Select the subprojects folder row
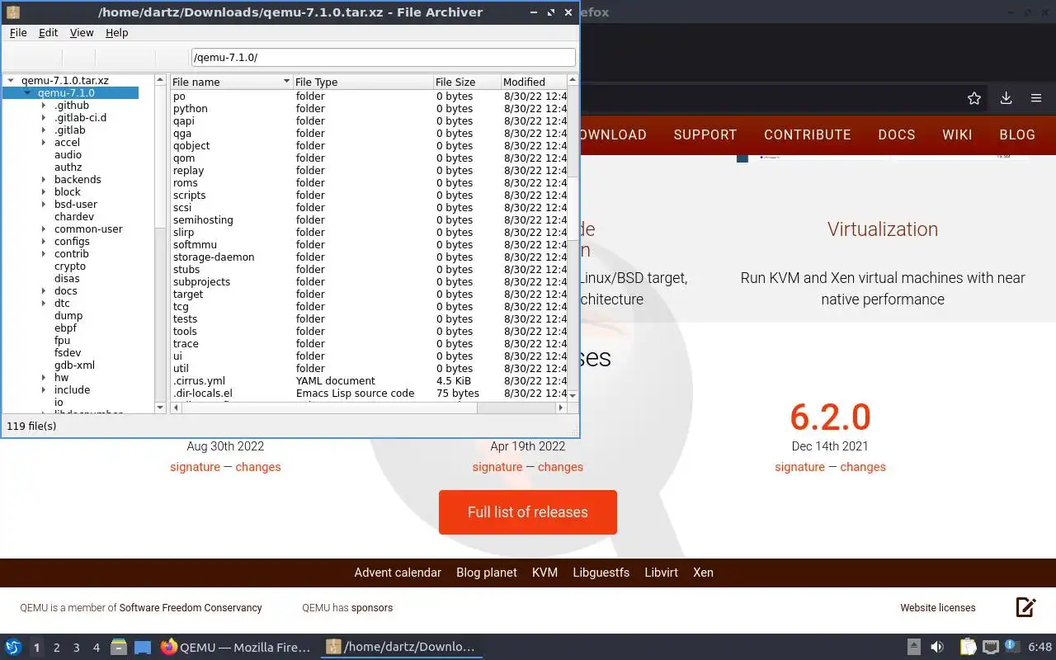This screenshot has height=660, width=1056. [369, 282]
